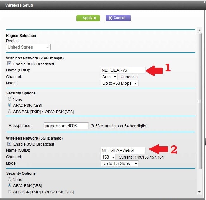Open the 2.4GHz Channel dropdown set to Auto
The width and height of the screenshot is (206, 200).
[x=109, y=77]
